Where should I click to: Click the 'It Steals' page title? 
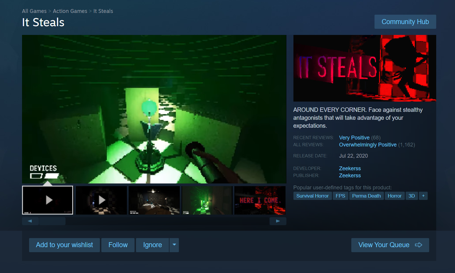[x=43, y=22]
